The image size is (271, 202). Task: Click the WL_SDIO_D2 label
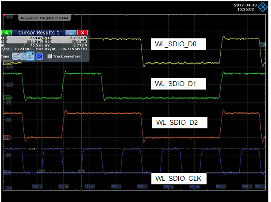(x=180, y=123)
